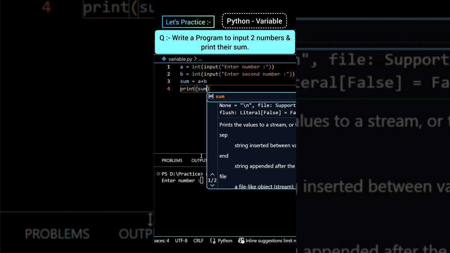The image size is (450, 253).
Task: Click the Python file icon beside variable.py
Action: click(x=164, y=59)
